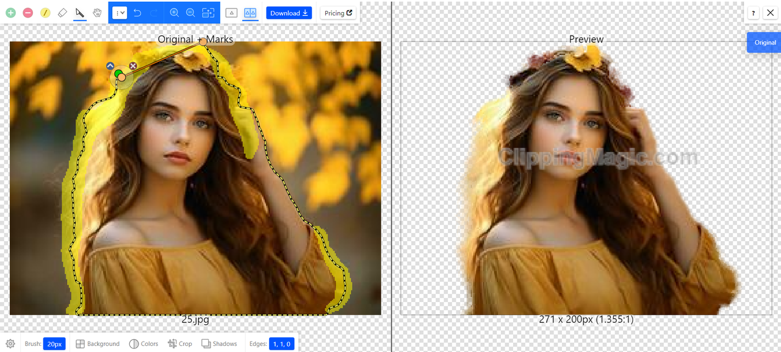The image size is (781, 352).
Task: Click the Brush label in bottom bar
Action: (x=33, y=343)
